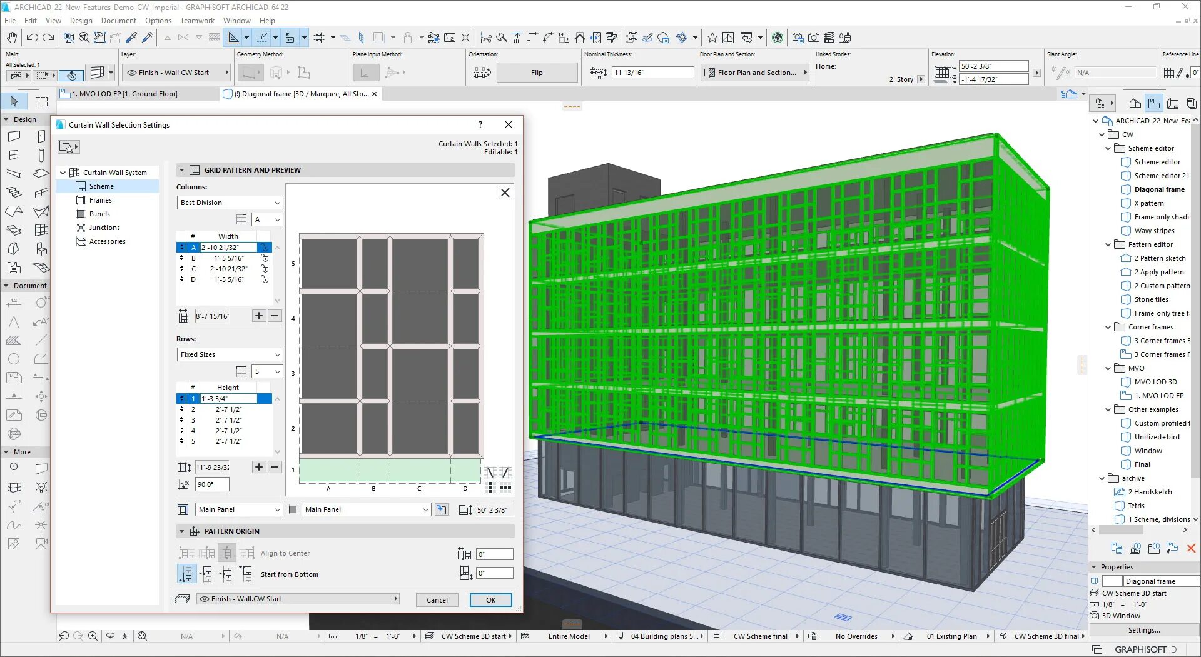Click the red delete X in Navigator

tap(1191, 548)
